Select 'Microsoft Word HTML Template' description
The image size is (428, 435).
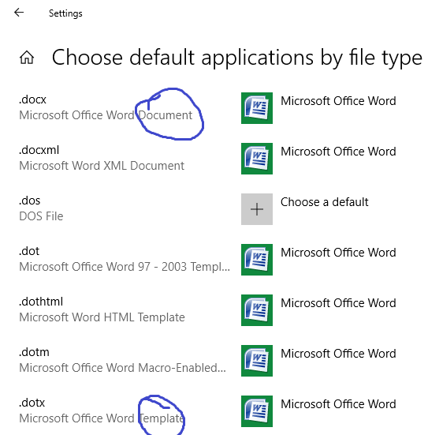pos(102,317)
